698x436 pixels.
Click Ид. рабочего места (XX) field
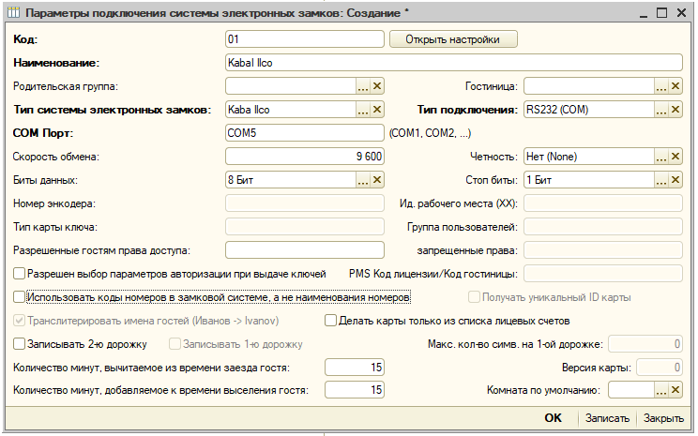[602, 203]
